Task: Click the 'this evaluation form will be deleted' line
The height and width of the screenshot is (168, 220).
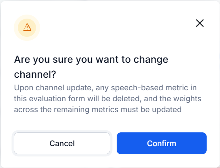Action: pyautogui.click(x=107, y=99)
